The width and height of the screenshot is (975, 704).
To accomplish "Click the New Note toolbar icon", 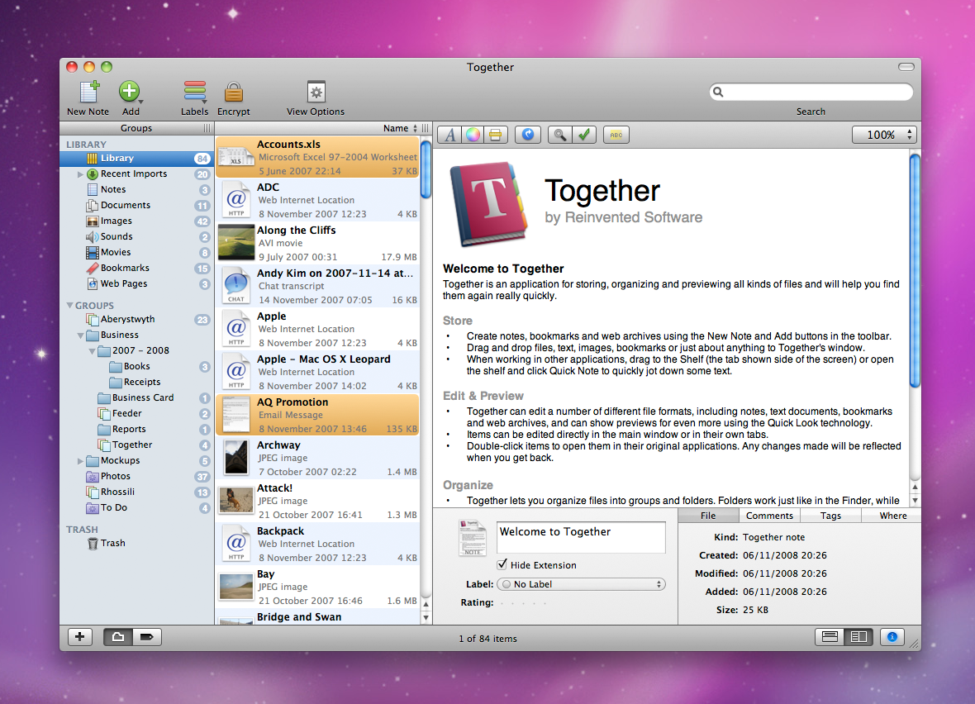I will pyautogui.click(x=89, y=92).
